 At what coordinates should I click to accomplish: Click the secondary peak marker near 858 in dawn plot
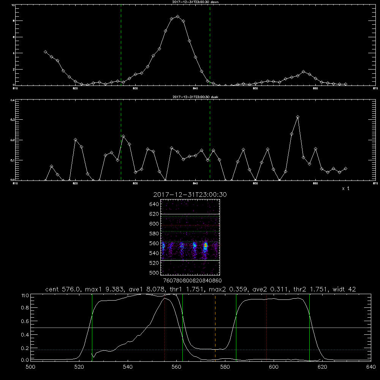coord(303,72)
